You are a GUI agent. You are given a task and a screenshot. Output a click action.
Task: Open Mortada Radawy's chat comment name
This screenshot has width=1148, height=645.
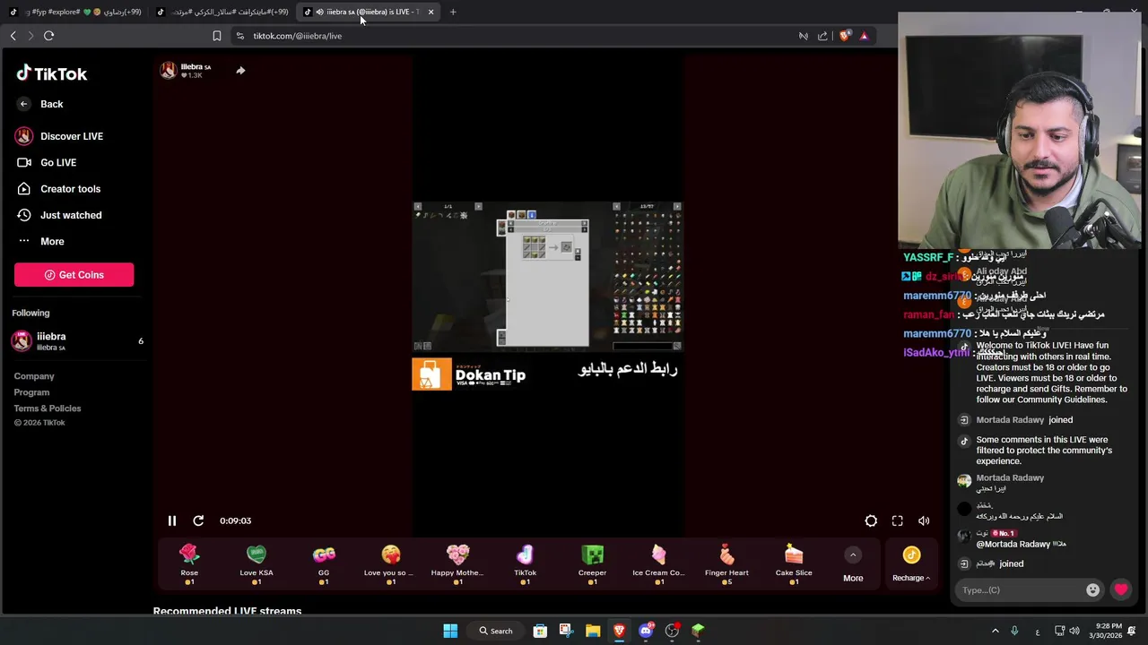coord(1010,478)
